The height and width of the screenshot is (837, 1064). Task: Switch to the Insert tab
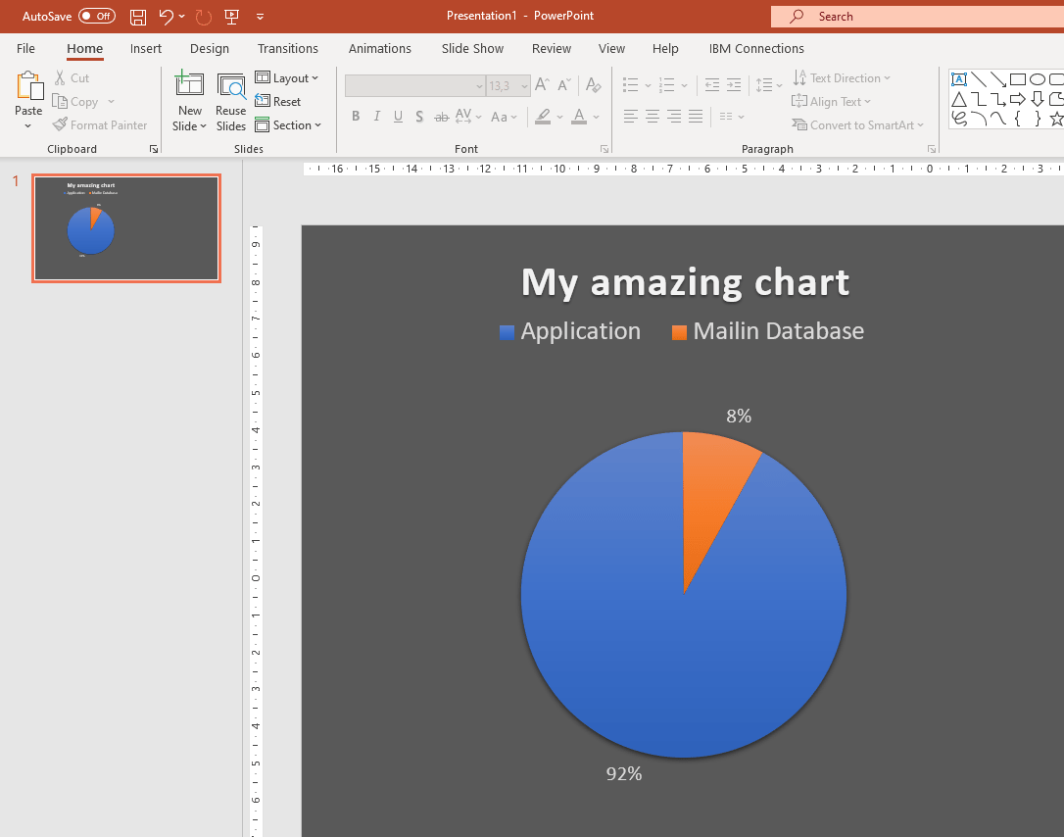pyautogui.click(x=146, y=48)
